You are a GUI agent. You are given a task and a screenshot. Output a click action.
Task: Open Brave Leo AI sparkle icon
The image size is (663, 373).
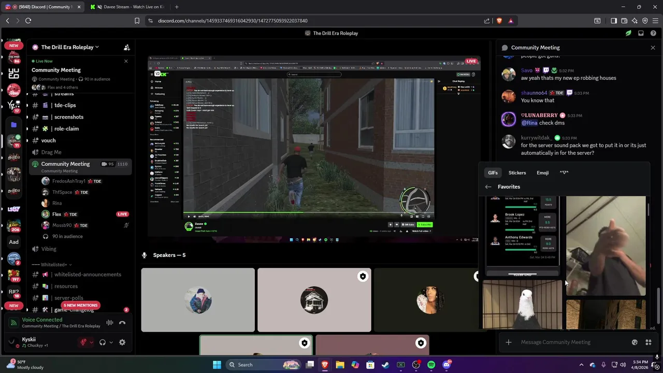(635, 21)
